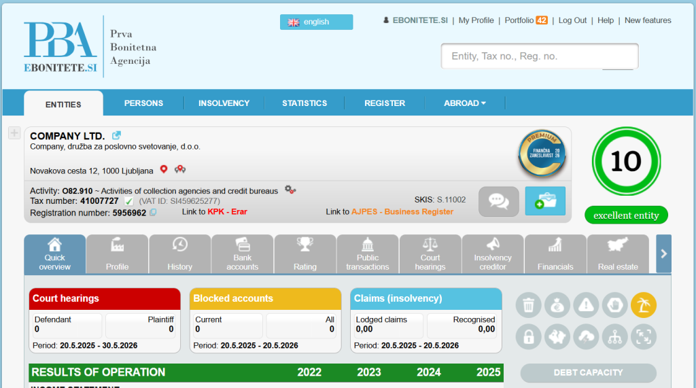This screenshot has width=696, height=388.
Task: Click the broken piggy bank icon
Action: tap(557, 337)
